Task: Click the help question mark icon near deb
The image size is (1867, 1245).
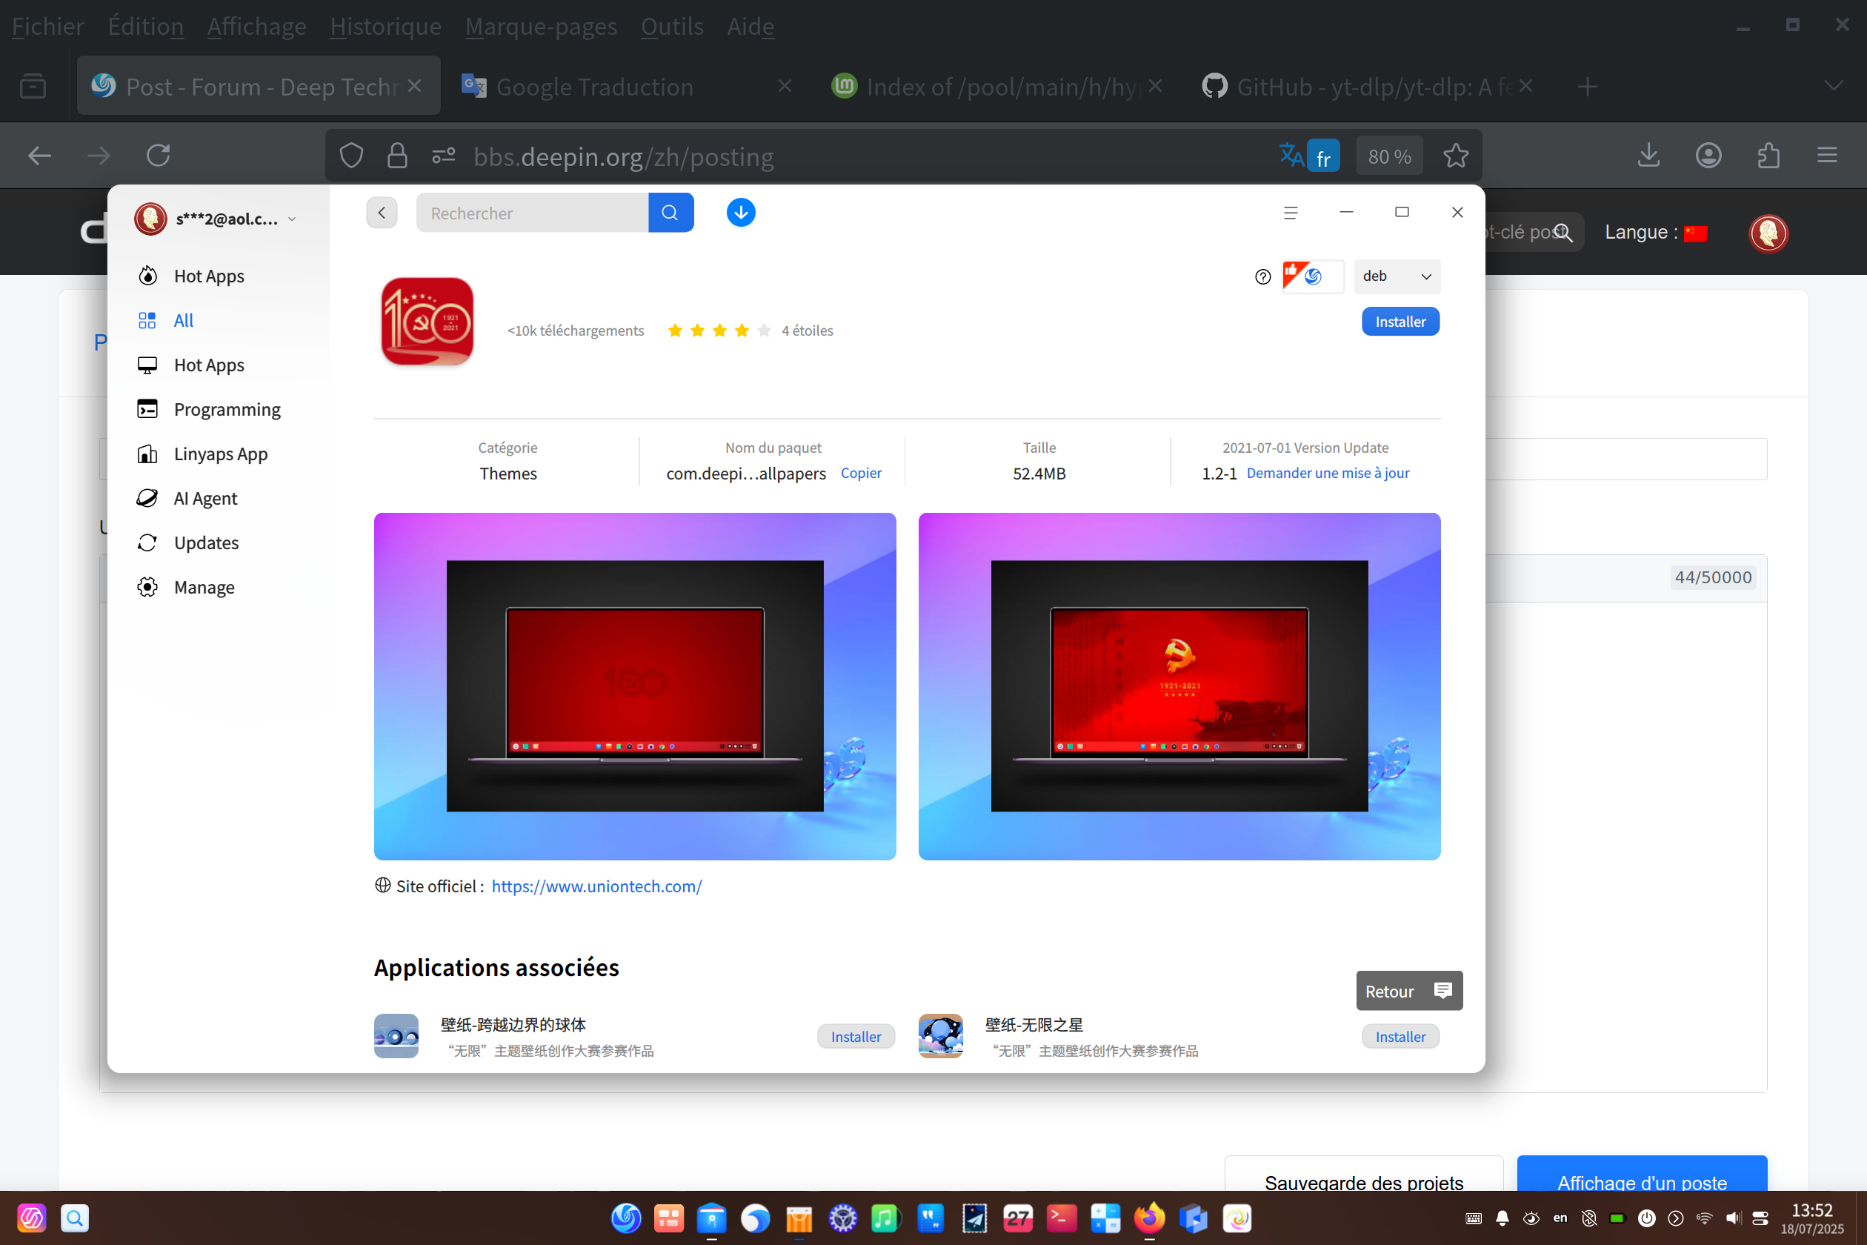Action: coord(1263,276)
